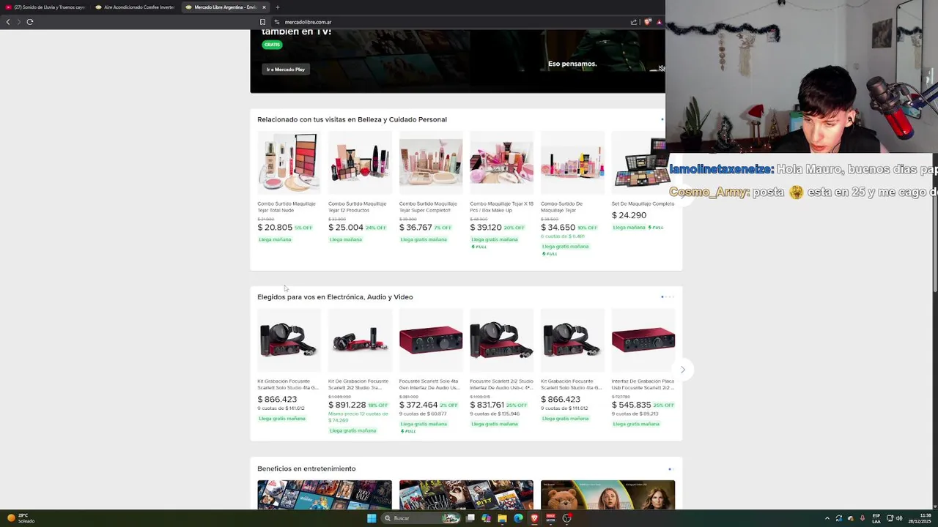Click 'Mismo precio 12 cuotas' text
The height and width of the screenshot is (527, 938).
pos(358,417)
